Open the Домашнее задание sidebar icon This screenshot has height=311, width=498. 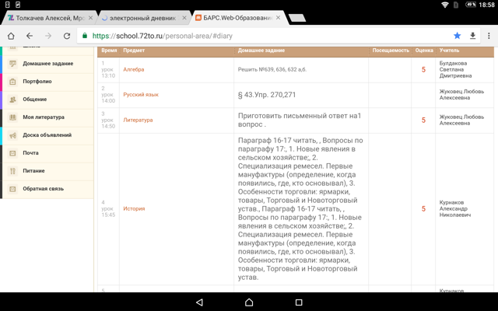(x=12, y=64)
